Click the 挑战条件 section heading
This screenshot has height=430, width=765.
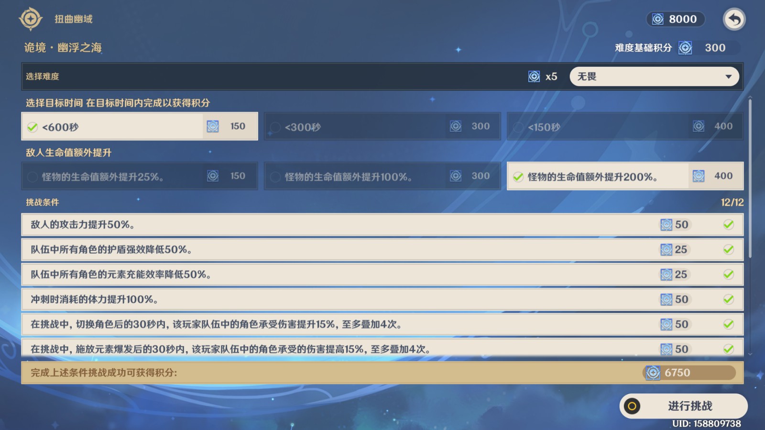[x=43, y=203]
